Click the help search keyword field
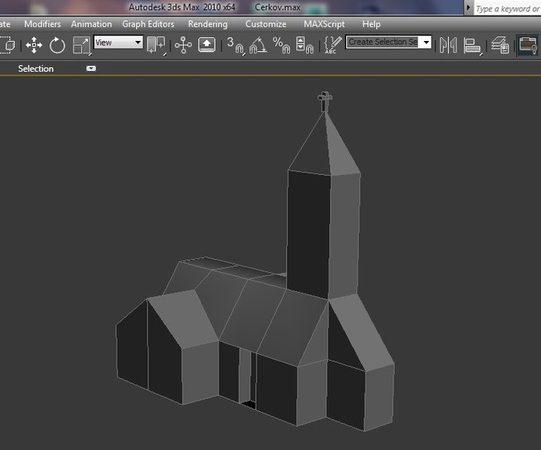 point(506,9)
